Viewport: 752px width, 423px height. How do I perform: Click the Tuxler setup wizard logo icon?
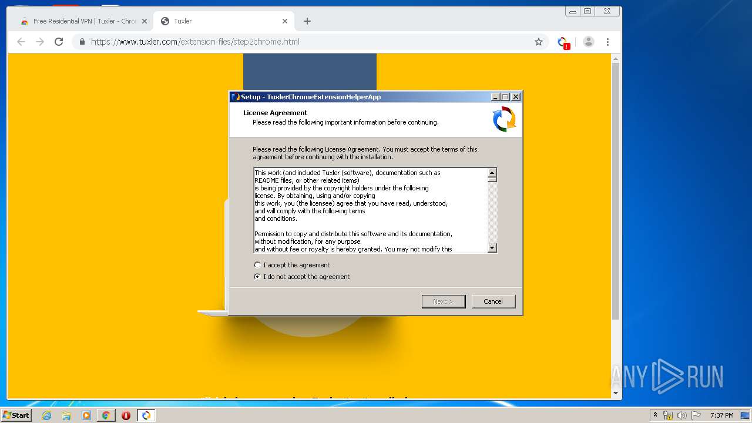(x=504, y=119)
